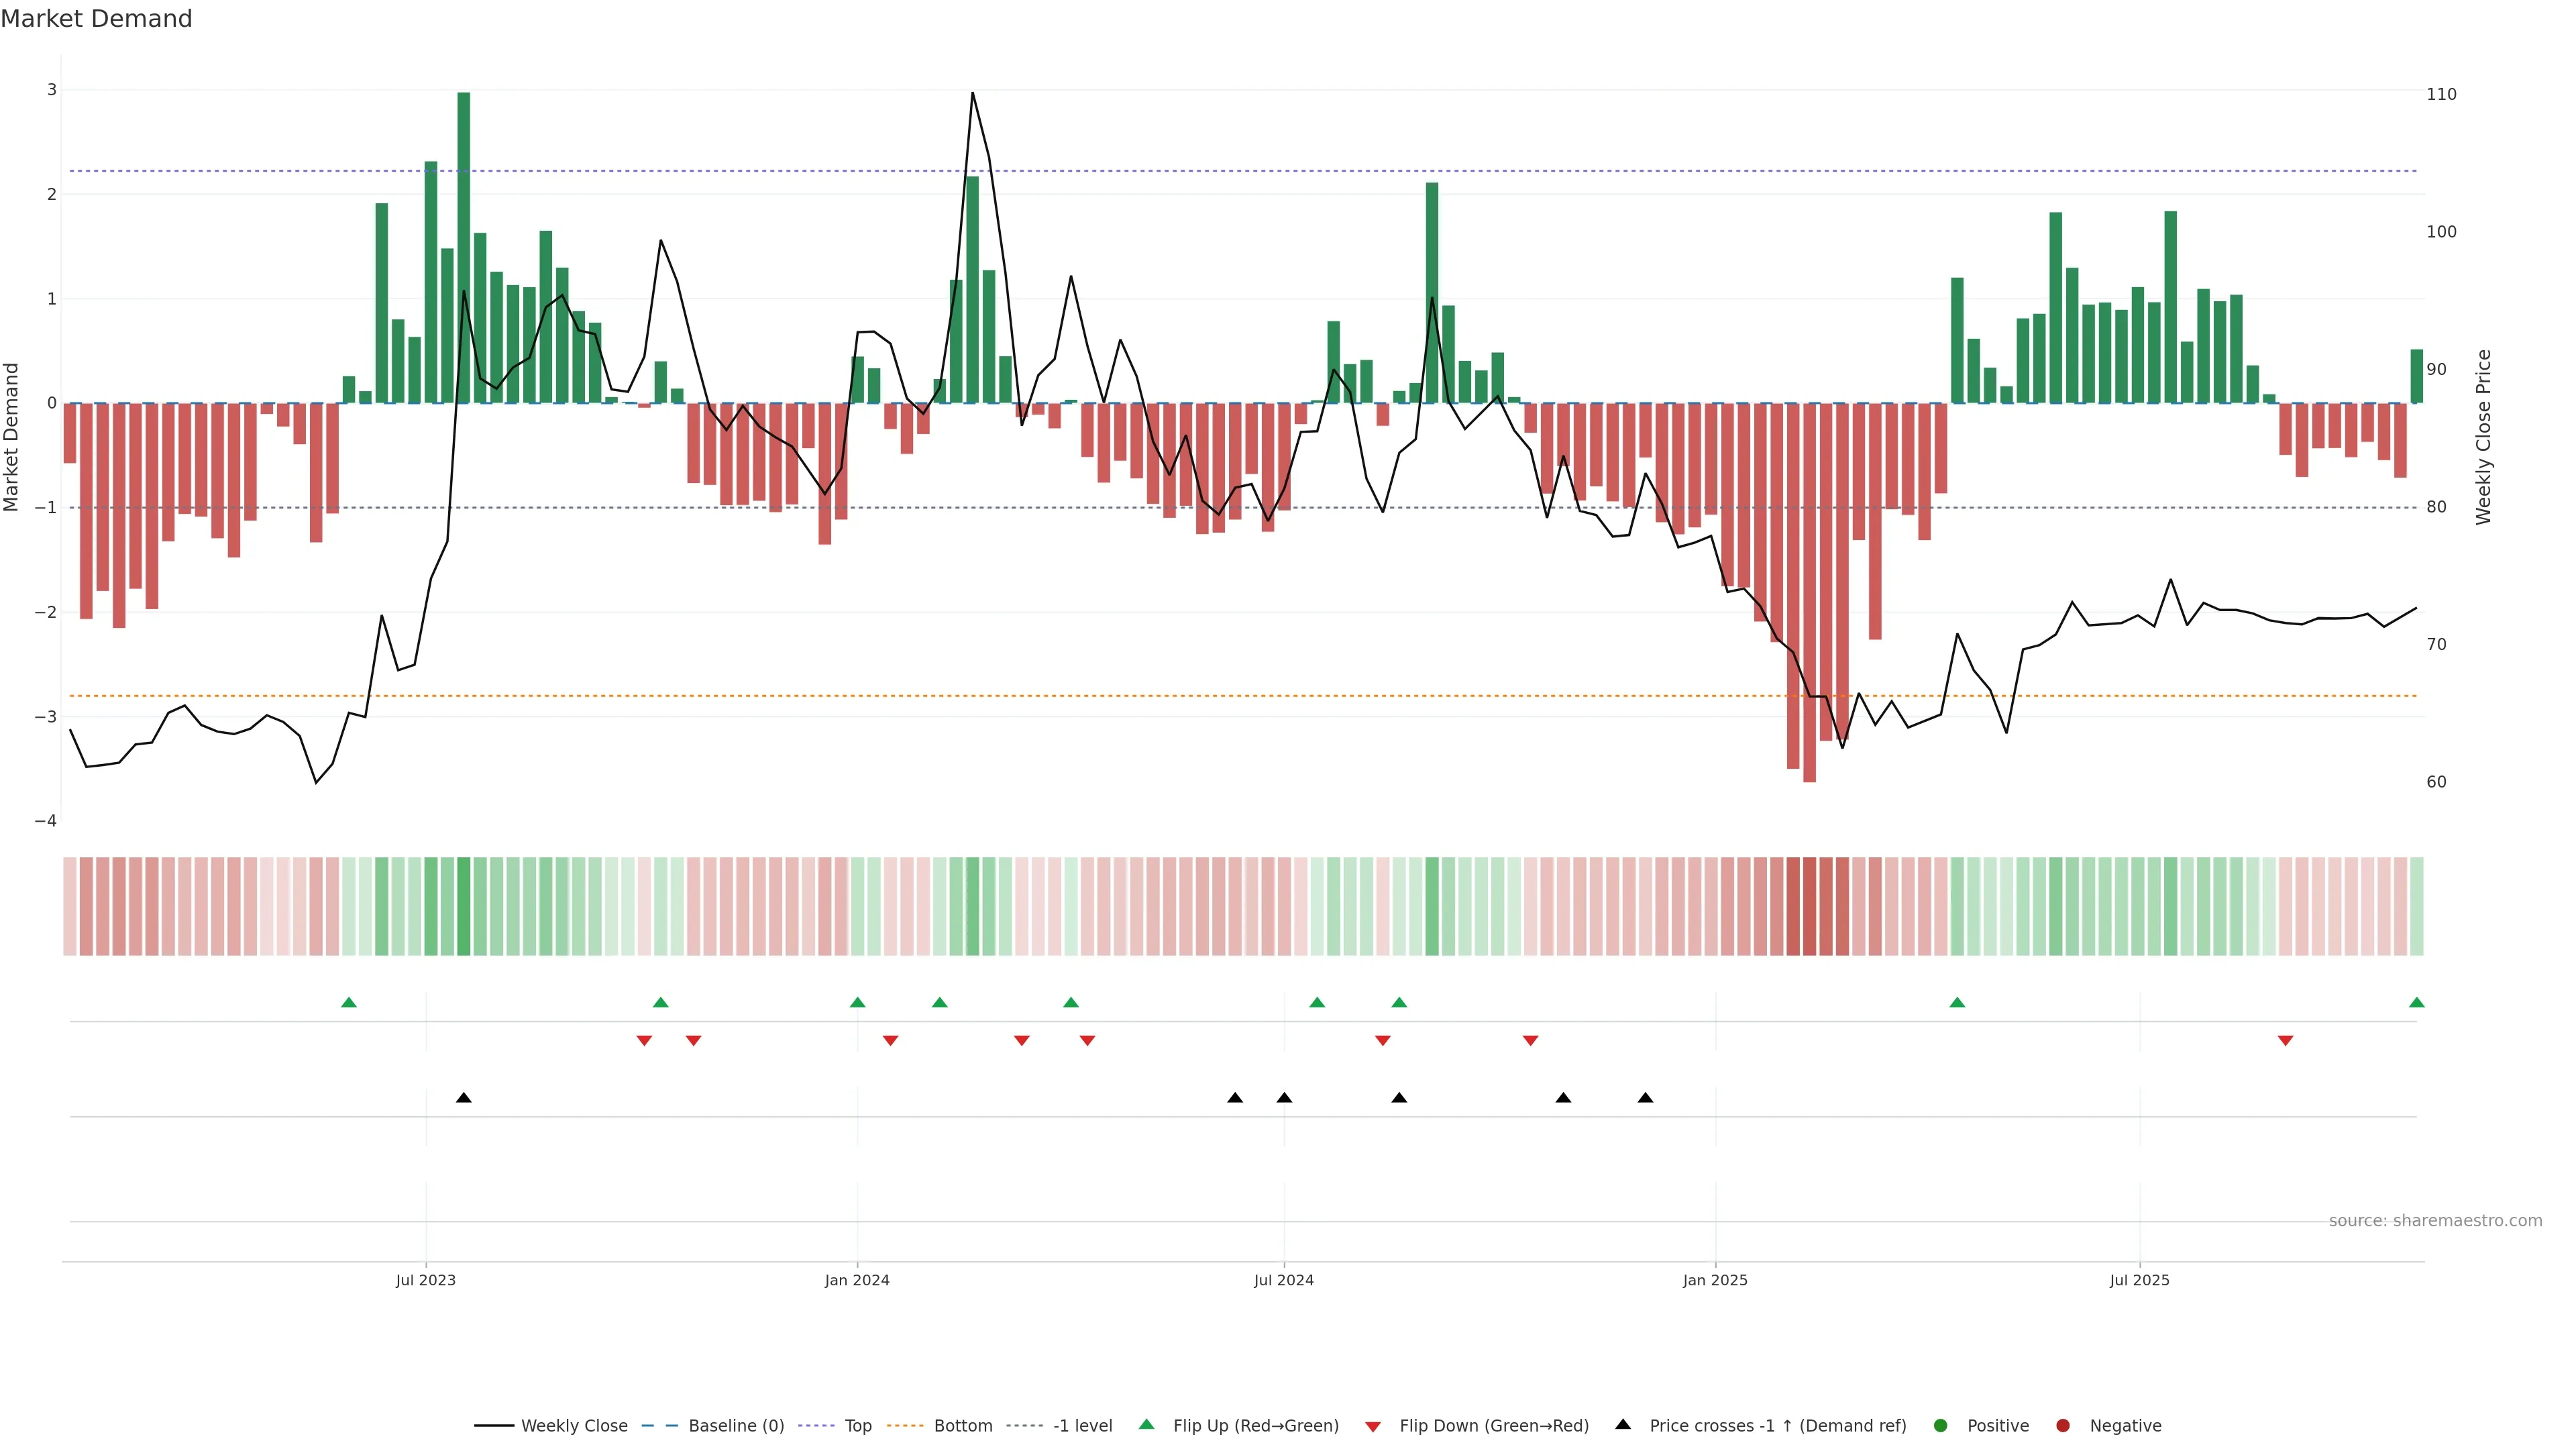
Task: Click the Jul 2023 x-axis label
Action: point(425,1280)
